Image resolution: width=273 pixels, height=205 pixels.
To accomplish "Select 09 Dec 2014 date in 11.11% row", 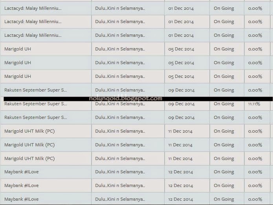I will click(x=181, y=104).
